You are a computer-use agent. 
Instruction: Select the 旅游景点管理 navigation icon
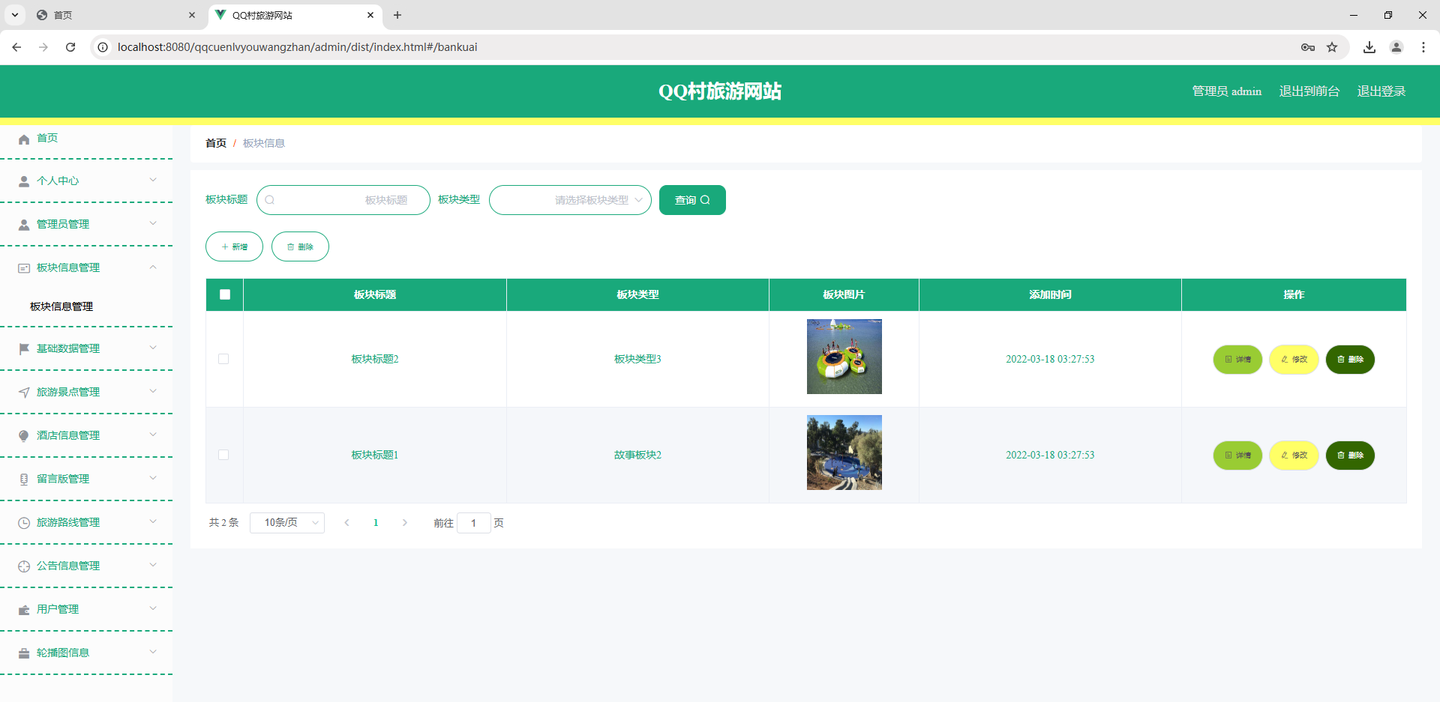tap(23, 391)
